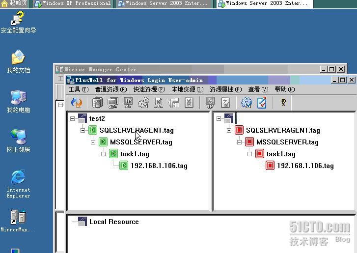Click the folder with list toolbar icon
Image resolution: width=357 pixels, height=253 pixels.
click(x=173, y=103)
